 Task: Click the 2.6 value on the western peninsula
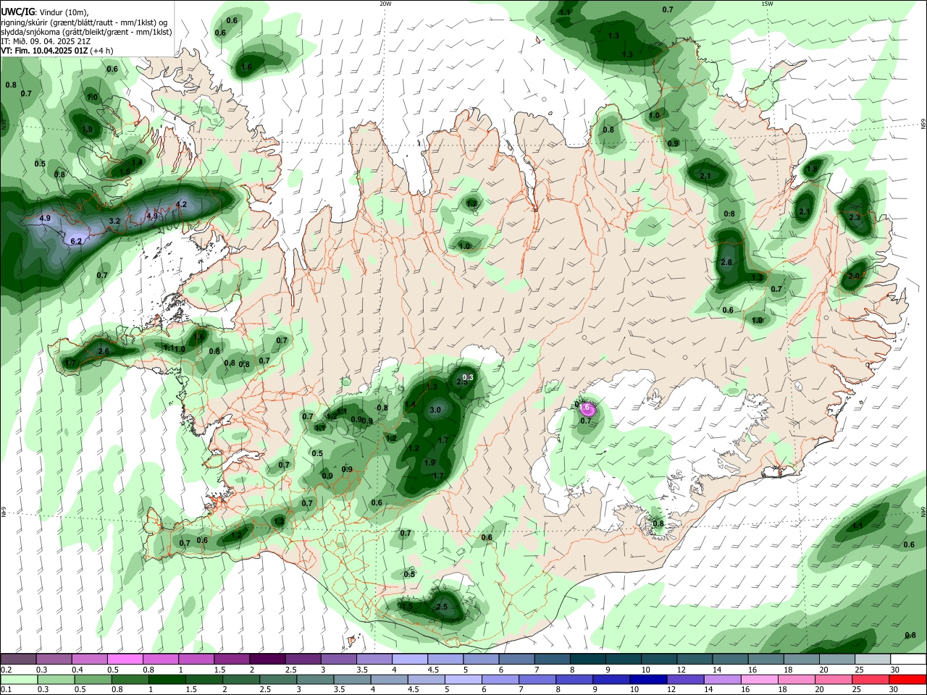click(x=104, y=351)
